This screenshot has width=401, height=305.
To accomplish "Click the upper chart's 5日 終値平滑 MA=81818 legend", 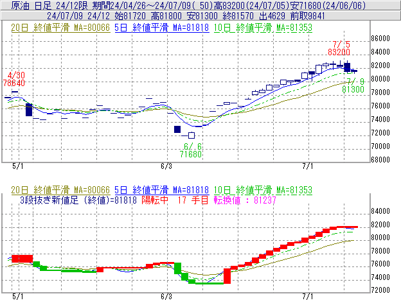I will click(x=162, y=28).
